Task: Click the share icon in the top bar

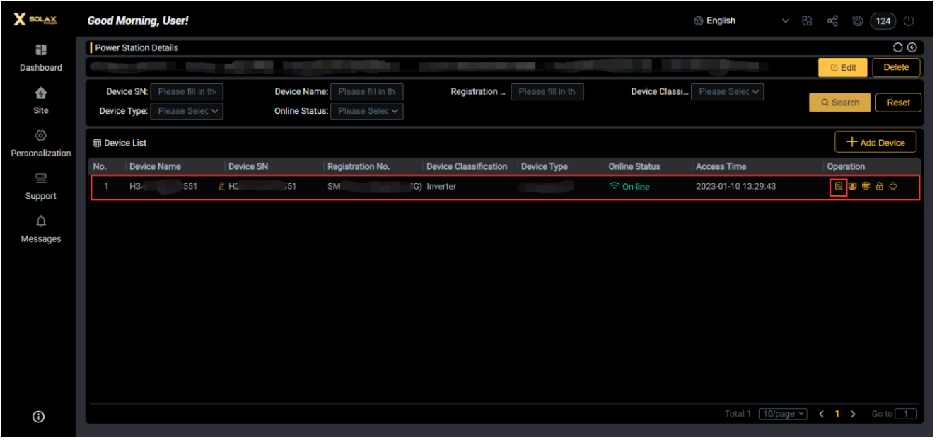Action: pyautogui.click(x=832, y=21)
